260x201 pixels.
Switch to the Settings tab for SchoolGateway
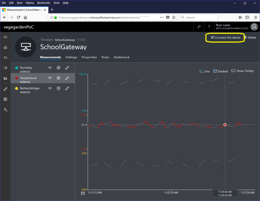tap(71, 57)
